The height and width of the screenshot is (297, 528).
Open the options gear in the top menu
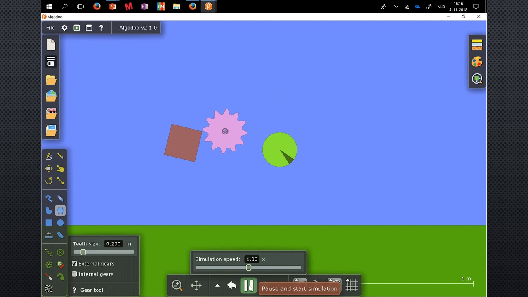(64, 28)
